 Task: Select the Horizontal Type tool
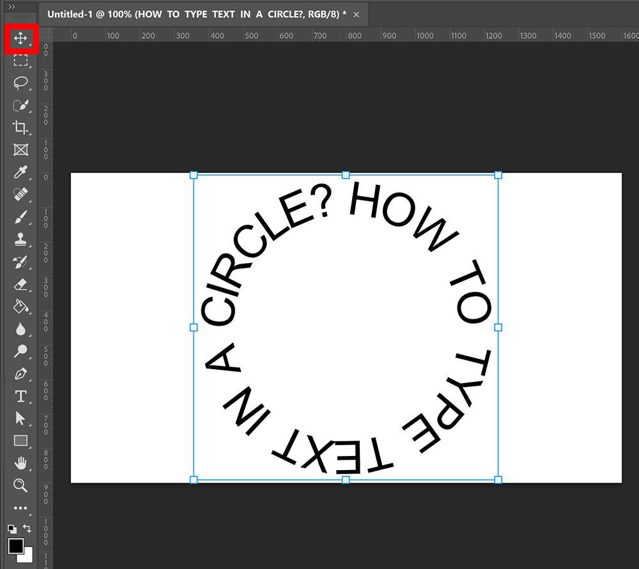(20, 396)
